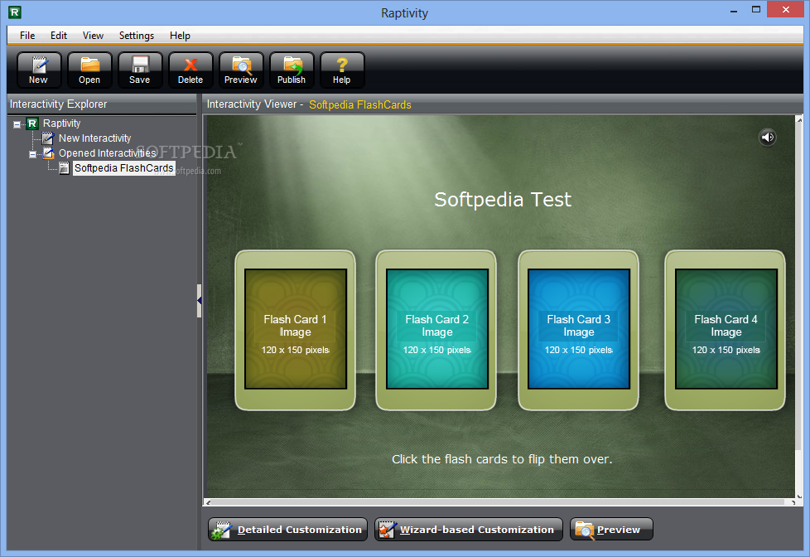Click the Raptivity R icon in tree
Screen dimensions: 810x557
click(32, 124)
